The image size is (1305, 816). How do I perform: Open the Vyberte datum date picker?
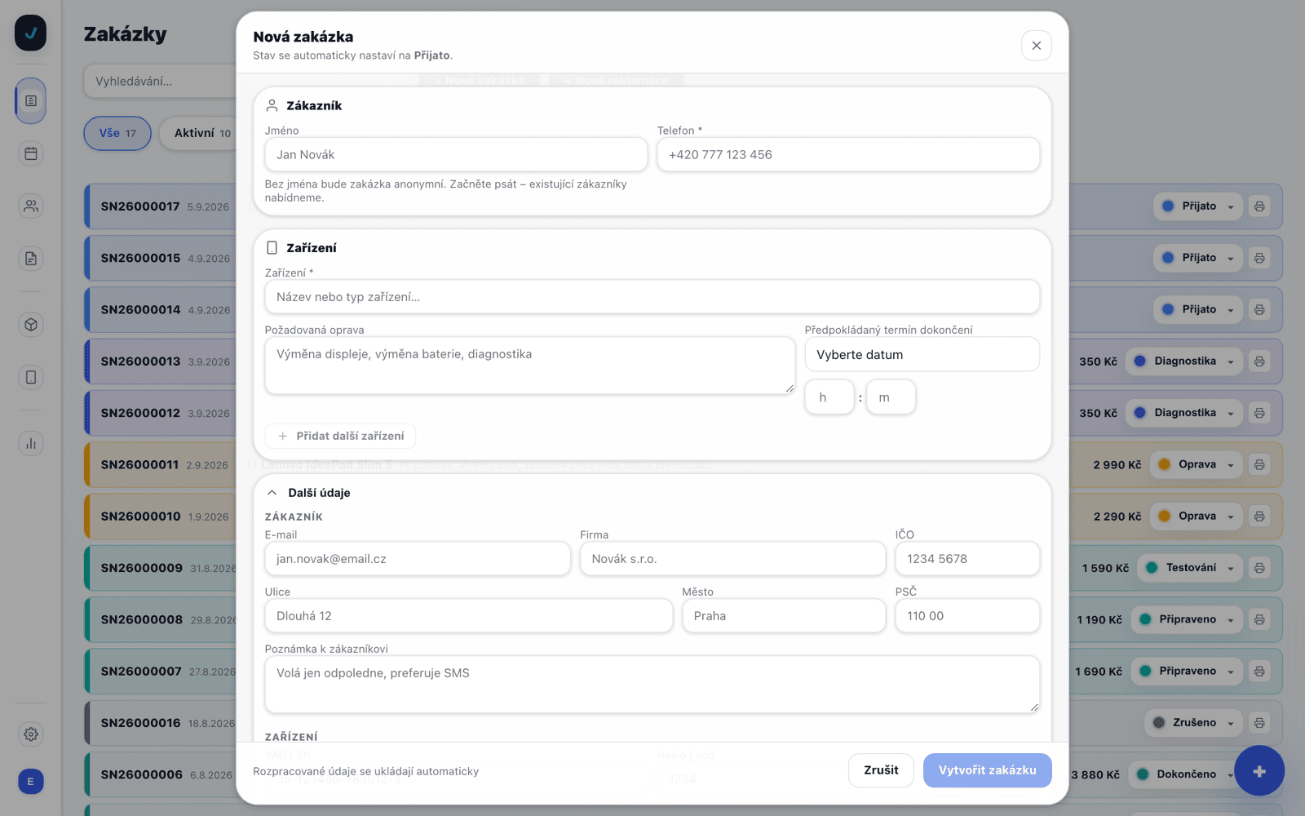point(922,355)
